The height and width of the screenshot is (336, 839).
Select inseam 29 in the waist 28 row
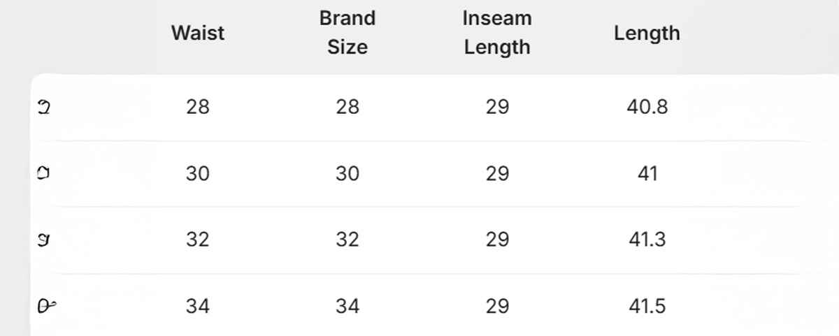[x=497, y=107]
